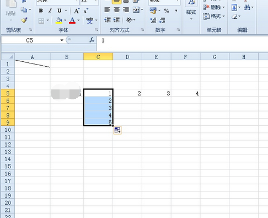Image resolution: width=268 pixels, height=218 pixels.
Task: Open the 格式 format menu
Action: pos(214,17)
